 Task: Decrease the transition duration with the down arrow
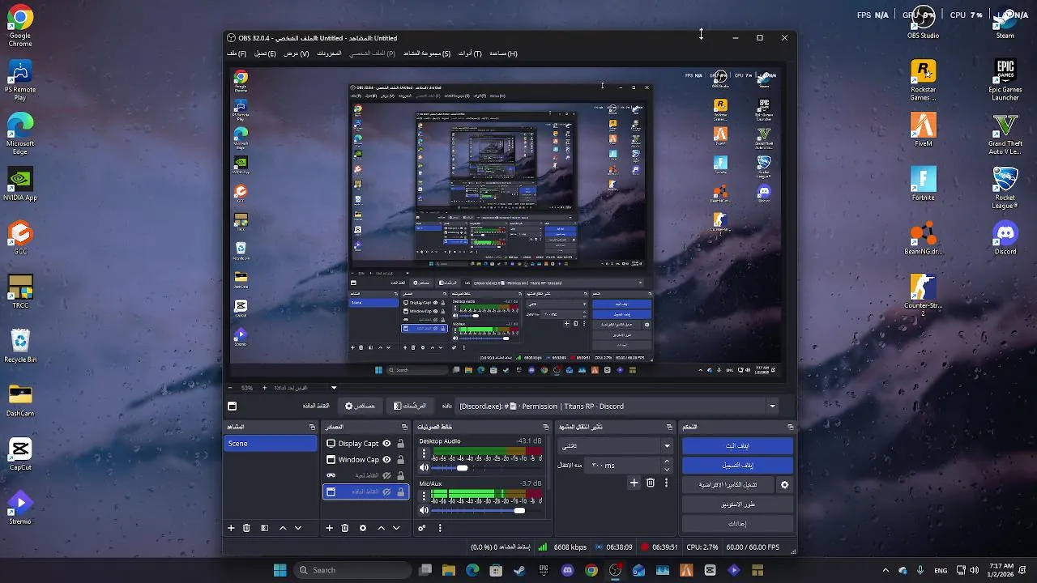coord(667,470)
